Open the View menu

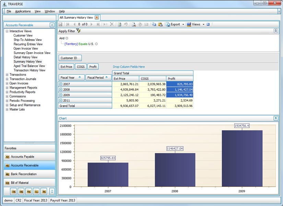[37, 11]
